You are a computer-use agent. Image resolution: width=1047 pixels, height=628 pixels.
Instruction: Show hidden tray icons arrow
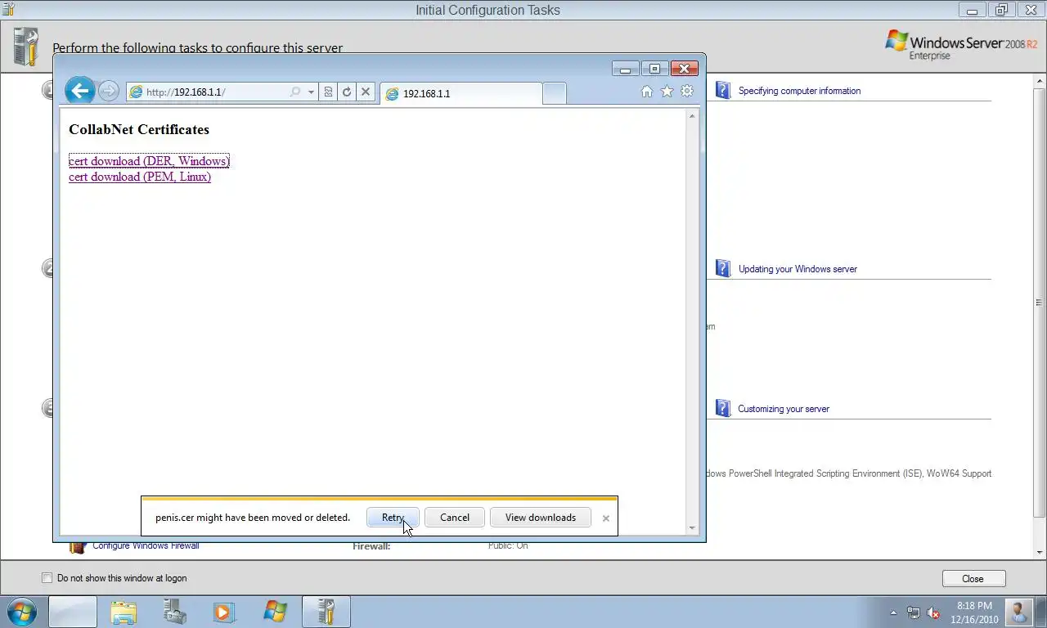coord(893,612)
